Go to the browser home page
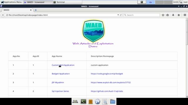 (x=179, y=15)
